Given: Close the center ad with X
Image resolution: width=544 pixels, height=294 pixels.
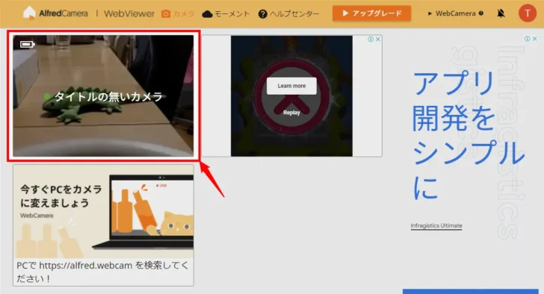Looking at the screenshot, I should point(378,39).
